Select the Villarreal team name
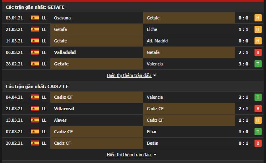Screen dimensions: 266x163 pyautogui.click(x=64, y=109)
